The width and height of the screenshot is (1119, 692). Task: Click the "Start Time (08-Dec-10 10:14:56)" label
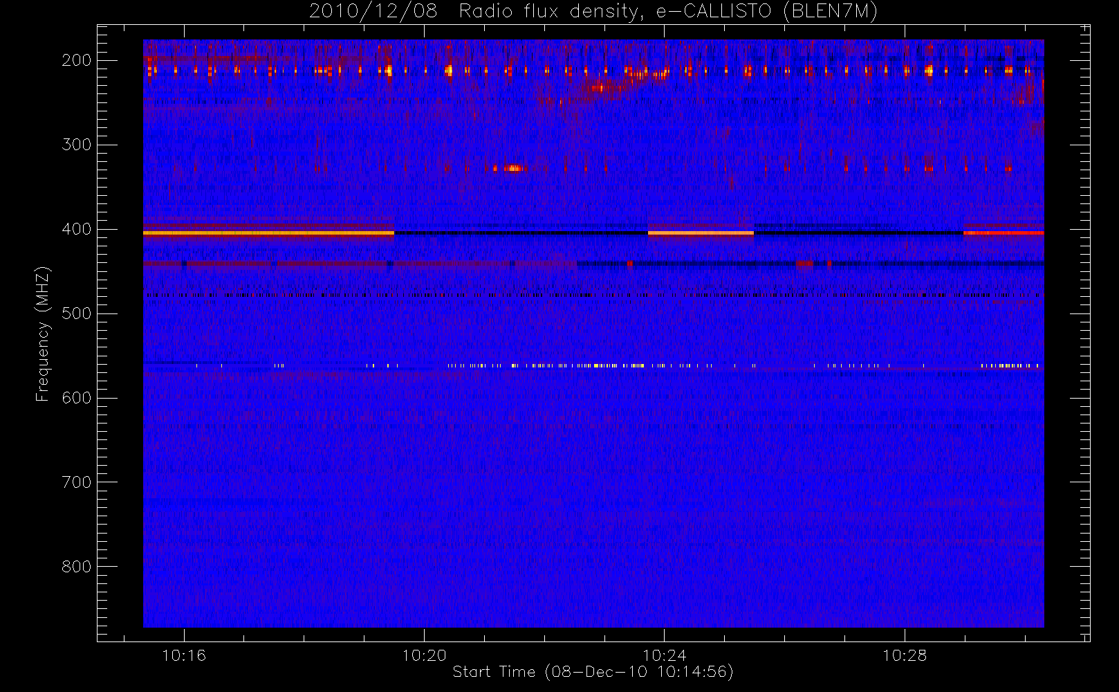coord(593,672)
